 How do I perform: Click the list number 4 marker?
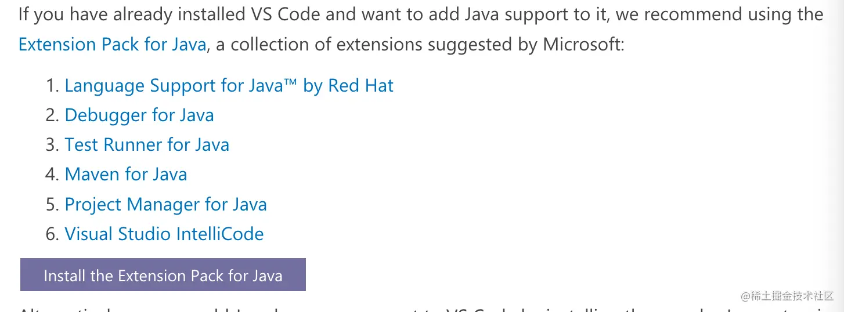pos(53,175)
